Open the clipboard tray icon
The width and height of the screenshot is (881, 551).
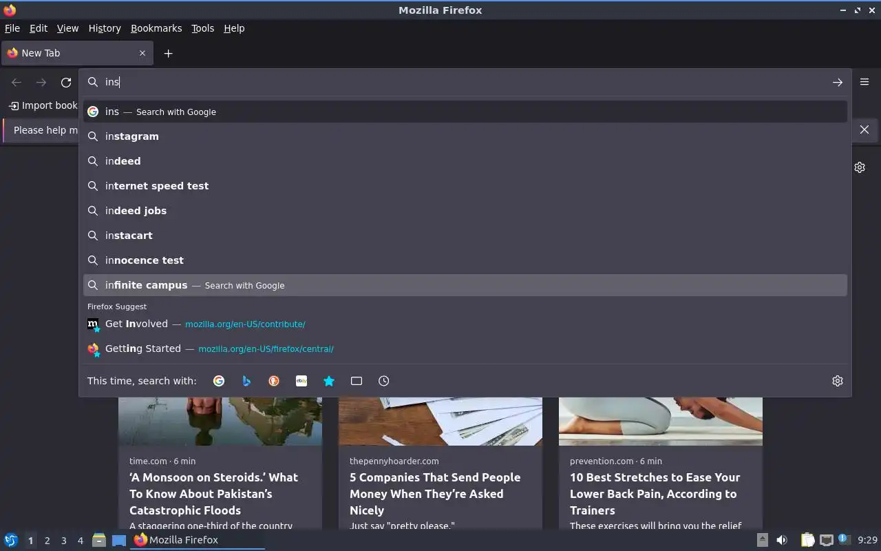[807, 540]
